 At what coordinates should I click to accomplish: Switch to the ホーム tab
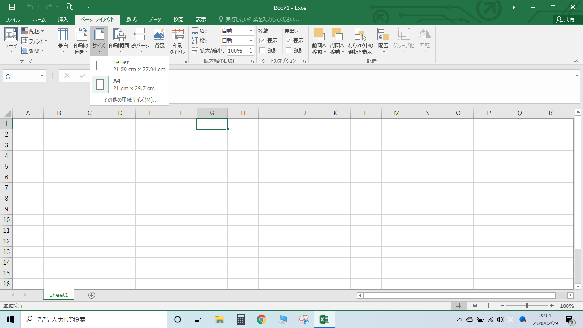click(x=39, y=20)
